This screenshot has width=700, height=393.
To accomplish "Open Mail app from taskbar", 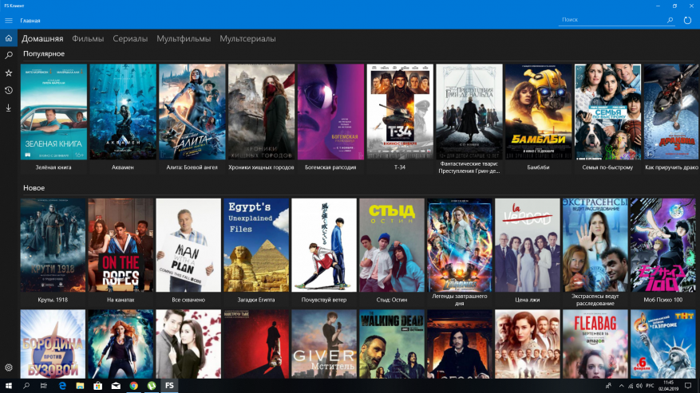I will click(116, 385).
